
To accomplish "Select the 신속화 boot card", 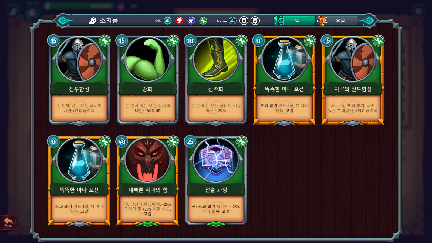I will [216, 80].
